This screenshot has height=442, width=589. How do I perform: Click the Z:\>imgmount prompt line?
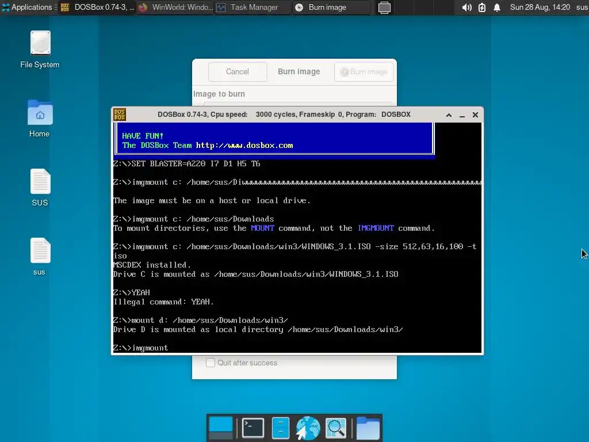point(140,348)
